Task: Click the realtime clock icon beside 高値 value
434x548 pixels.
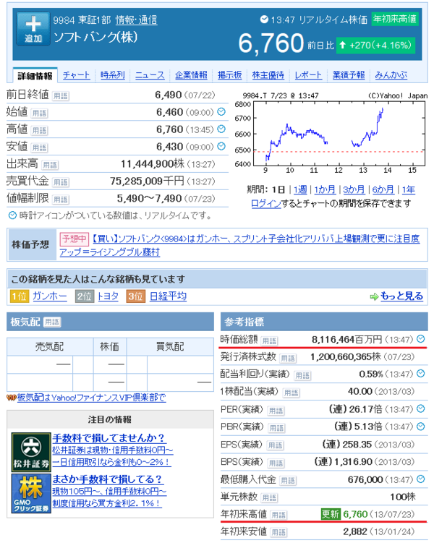Action: (221, 129)
